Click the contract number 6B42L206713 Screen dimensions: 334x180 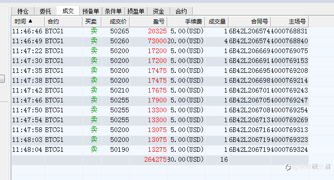[x=250, y=120]
